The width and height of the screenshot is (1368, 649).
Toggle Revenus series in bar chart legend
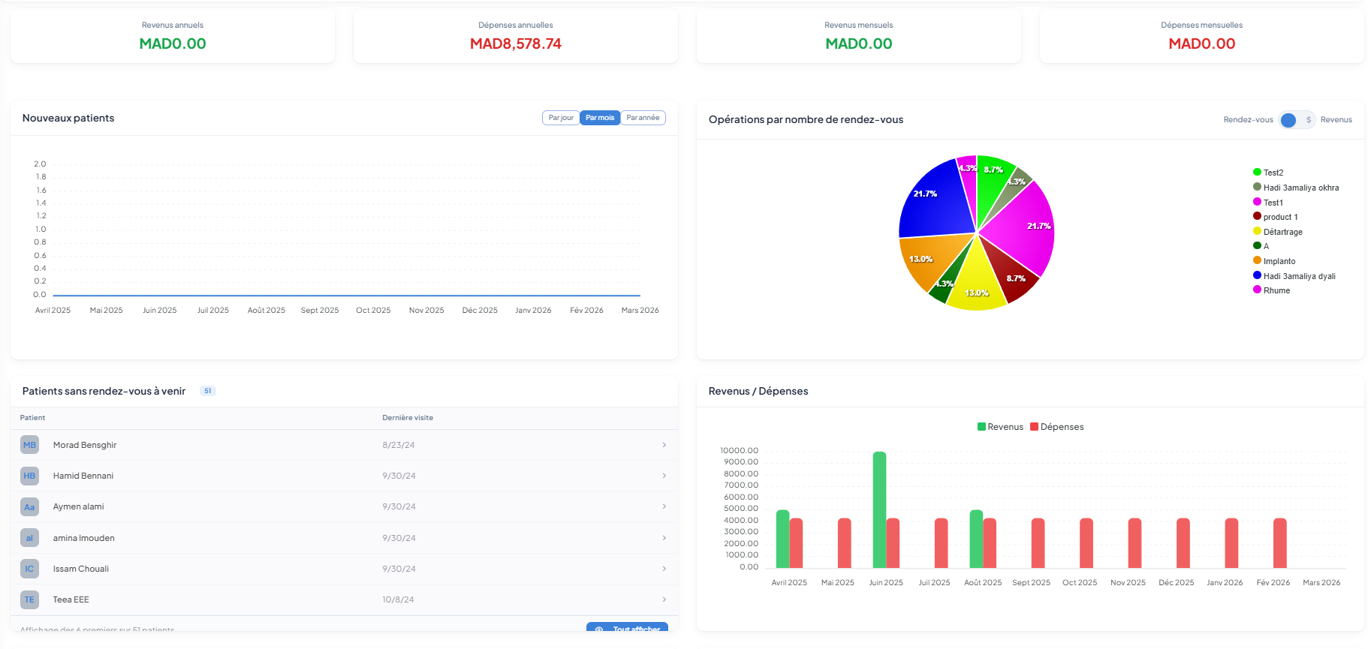click(x=1000, y=427)
